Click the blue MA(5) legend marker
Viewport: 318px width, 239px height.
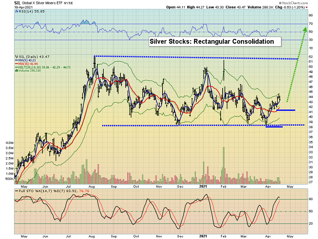[x=16, y=60]
